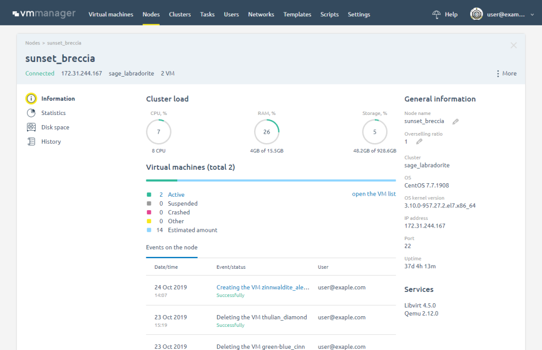This screenshot has width=542, height=350.
Task: Go to the Virtual machines page
Action: [x=111, y=15]
